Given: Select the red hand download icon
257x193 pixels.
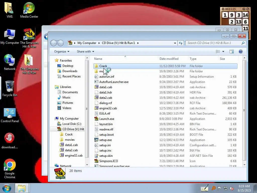Looking at the screenshot, I should coord(10,141).
